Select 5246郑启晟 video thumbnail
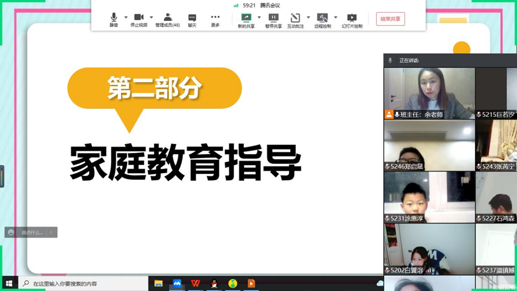Screen dimensions: 517x291 430,145
